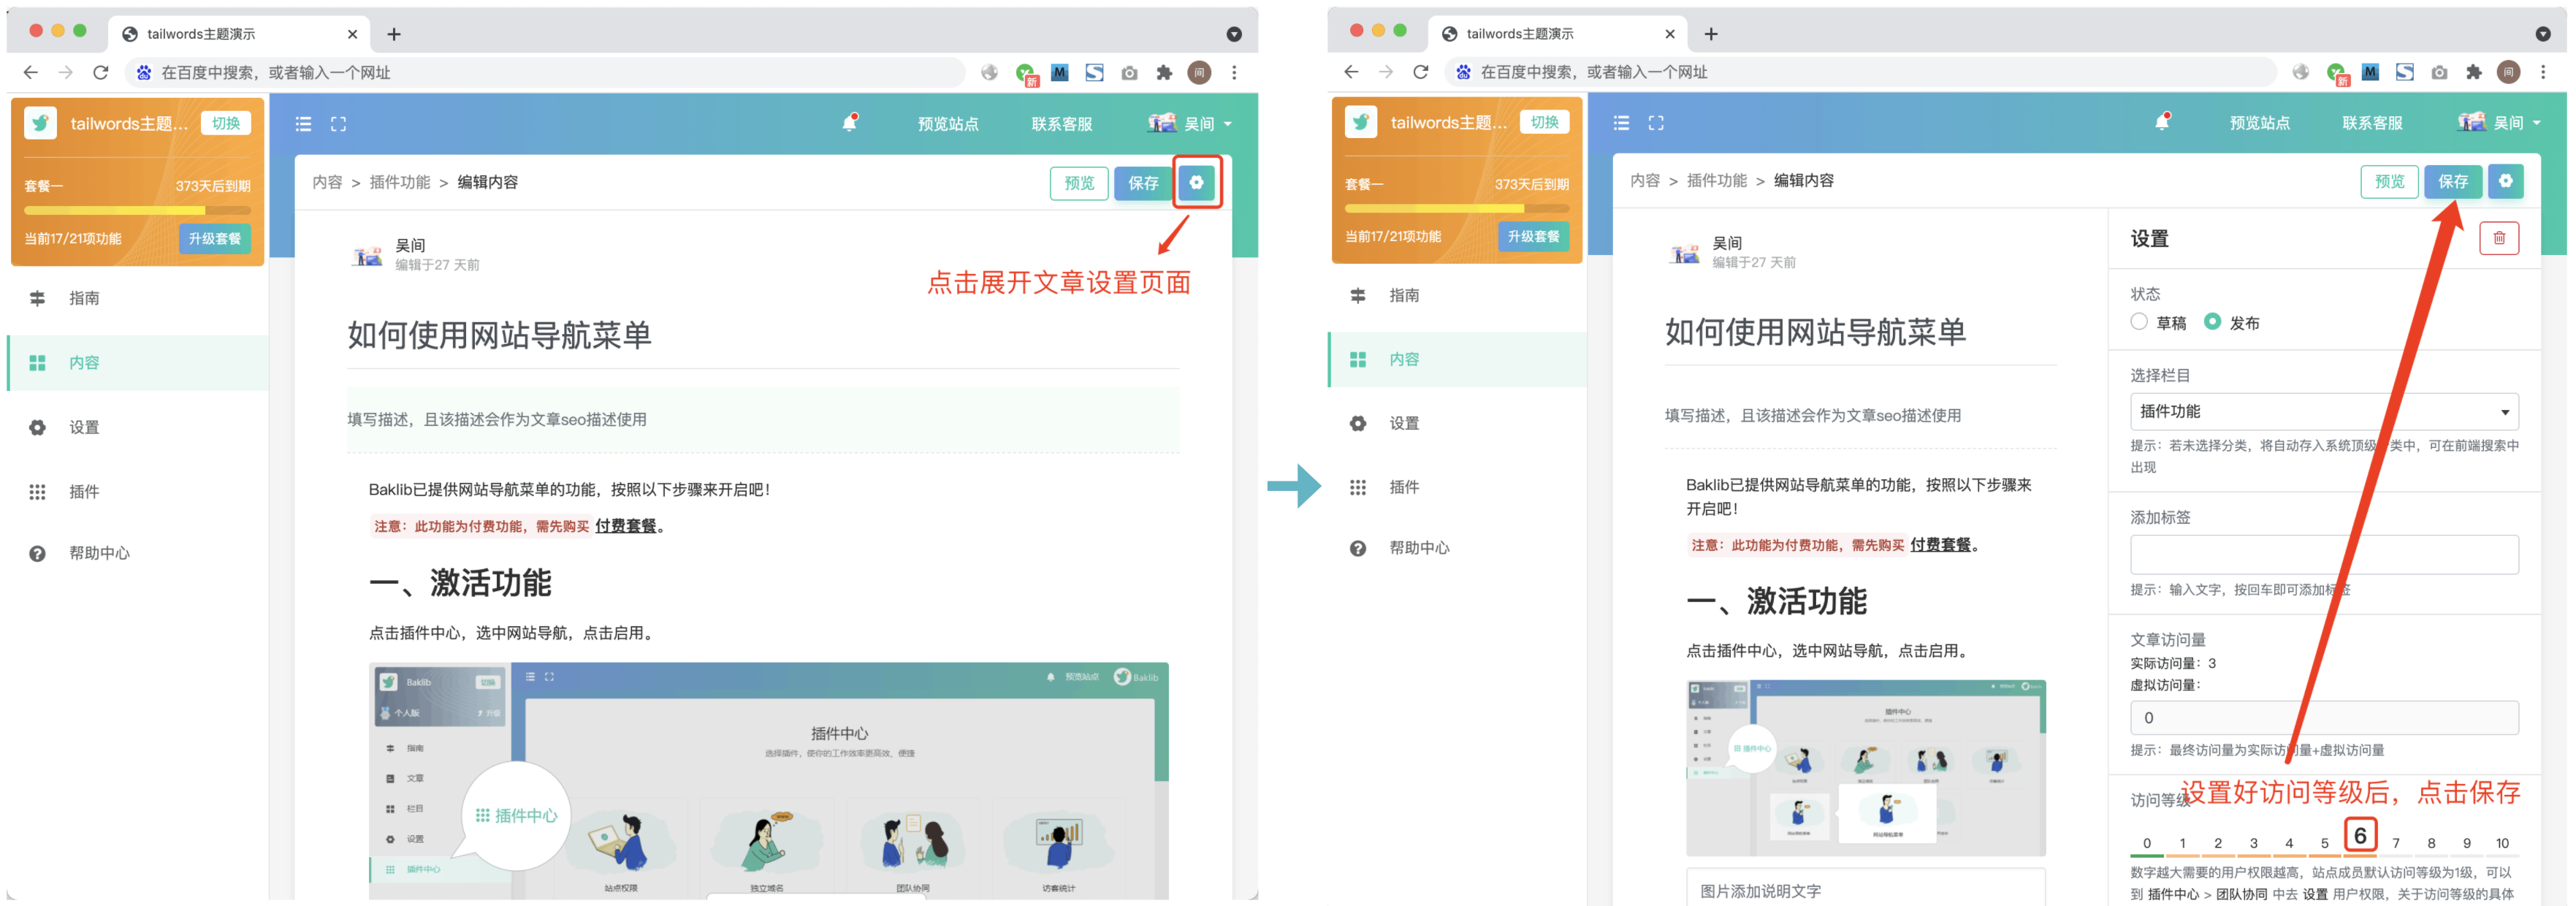The height and width of the screenshot is (906, 2576).
Task: Open 吴间 user dropdown in right window
Action: (x=2498, y=122)
